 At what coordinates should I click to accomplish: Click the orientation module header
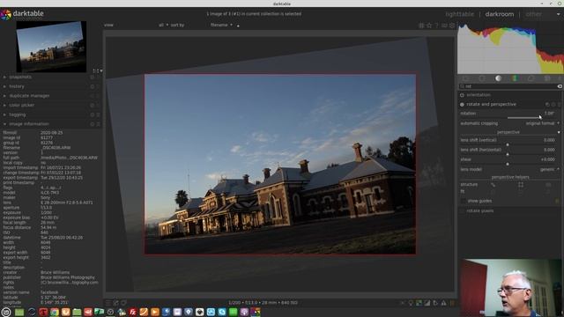[x=479, y=95]
